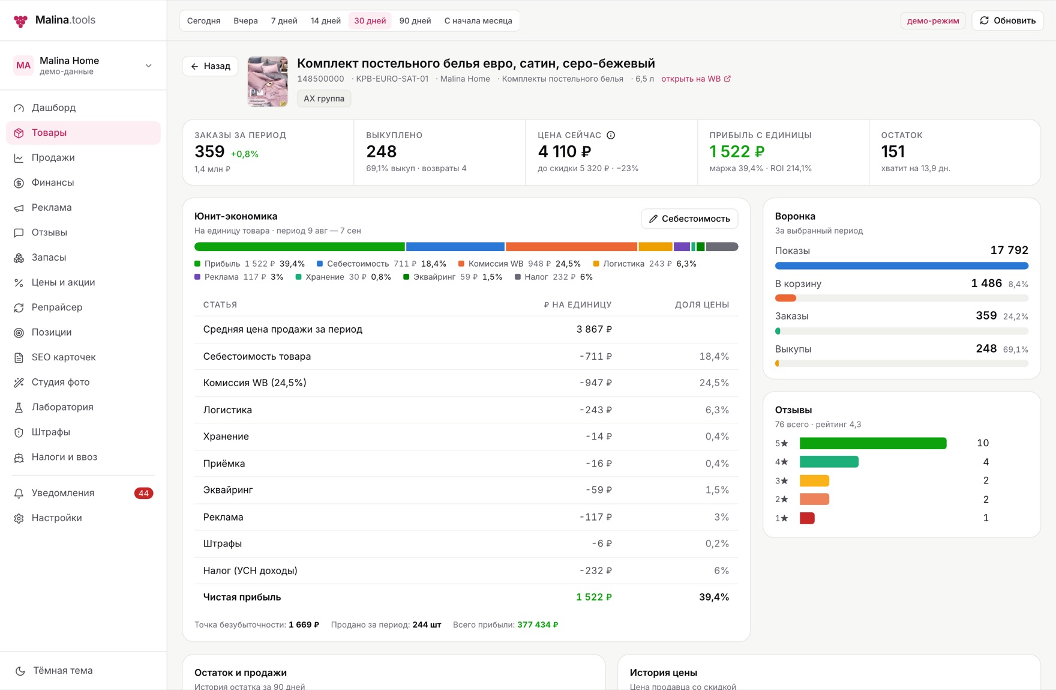
Task: Click the Комиссия WB (24,5%) row
Action: pyautogui.click(x=466, y=383)
